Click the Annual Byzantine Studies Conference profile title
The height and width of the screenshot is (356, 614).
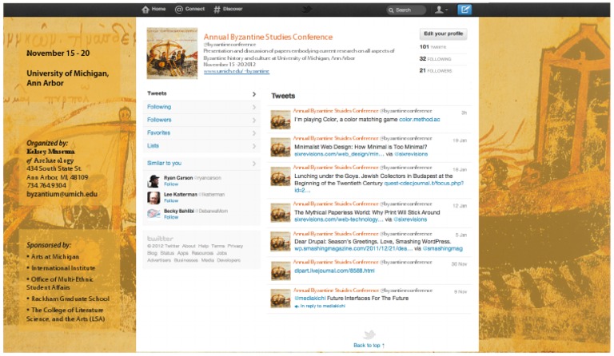(x=268, y=38)
